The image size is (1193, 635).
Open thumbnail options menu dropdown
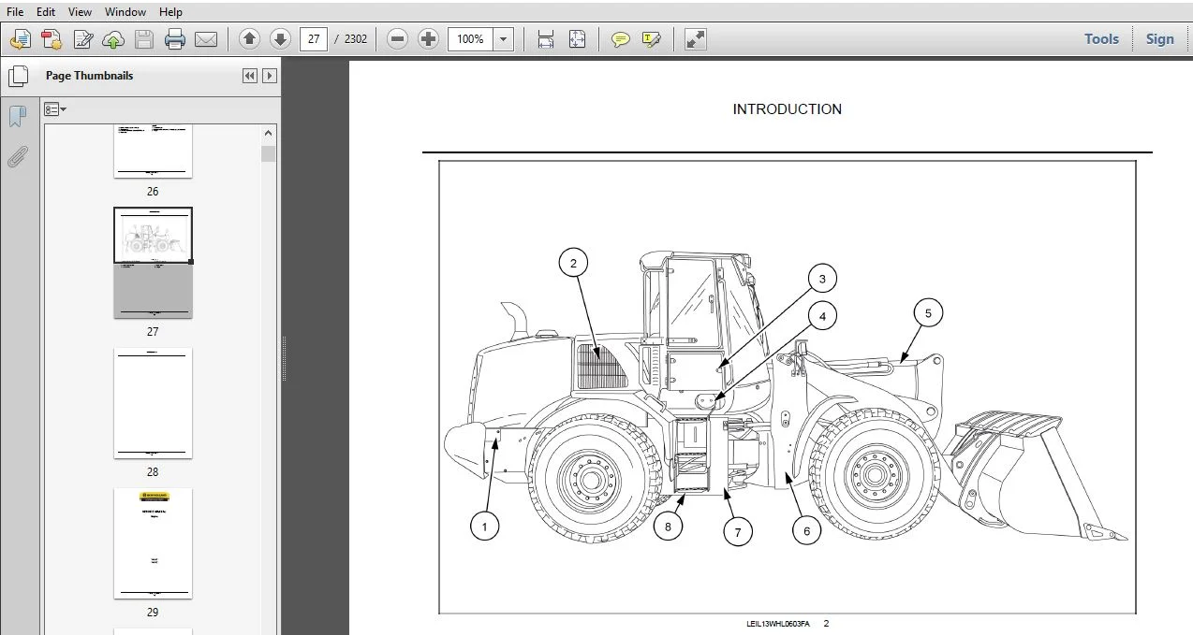point(55,109)
